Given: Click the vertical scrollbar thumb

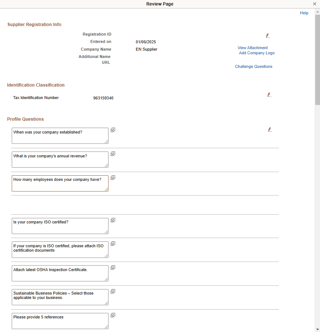Looking at the screenshot, I should click(x=317, y=60).
